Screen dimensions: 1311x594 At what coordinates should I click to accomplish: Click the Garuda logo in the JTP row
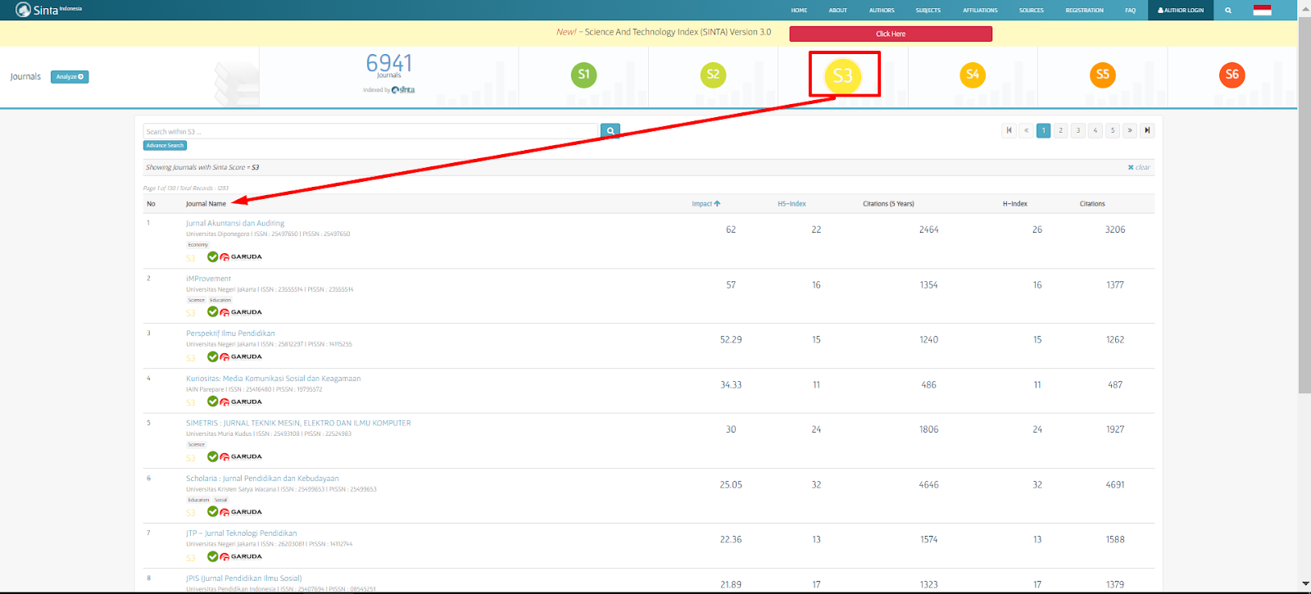point(241,556)
